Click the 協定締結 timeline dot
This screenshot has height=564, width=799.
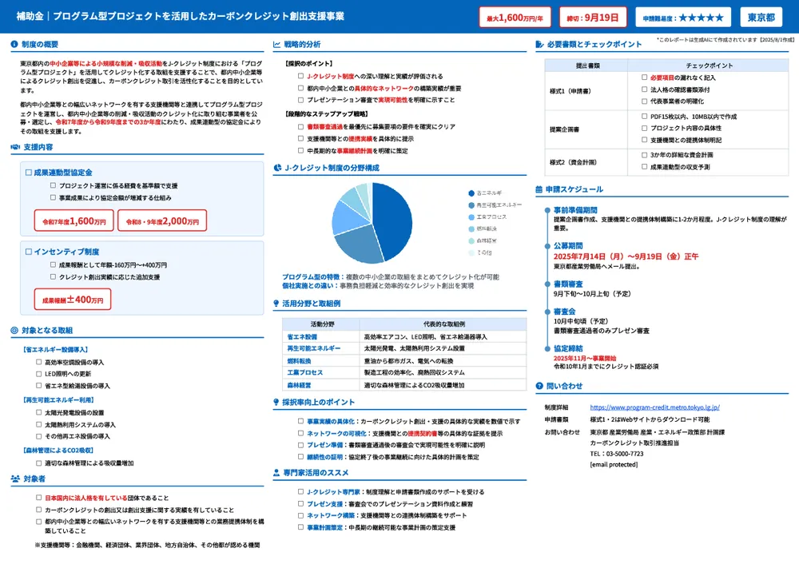click(x=548, y=348)
